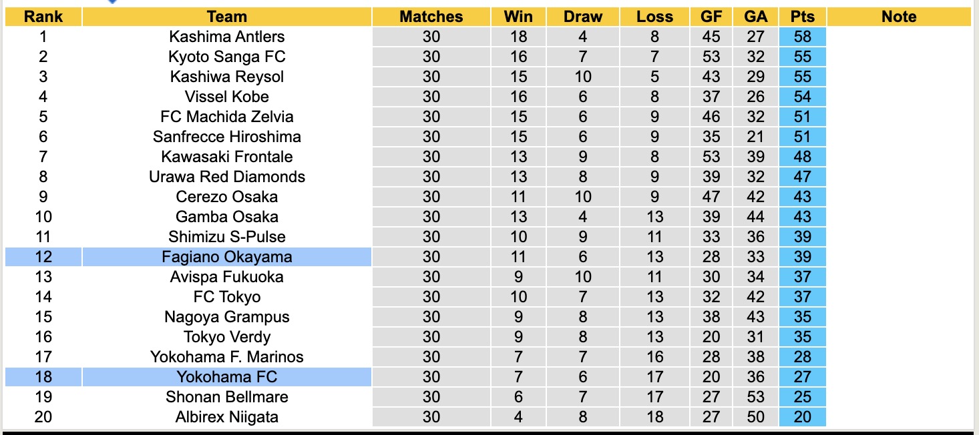This screenshot has height=435, width=979.
Task: Click Albirex Niigata's 20 points cell
Action: click(802, 417)
